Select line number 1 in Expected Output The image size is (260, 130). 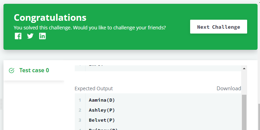(x=80, y=100)
